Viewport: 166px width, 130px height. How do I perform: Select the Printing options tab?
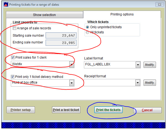coord(122,15)
